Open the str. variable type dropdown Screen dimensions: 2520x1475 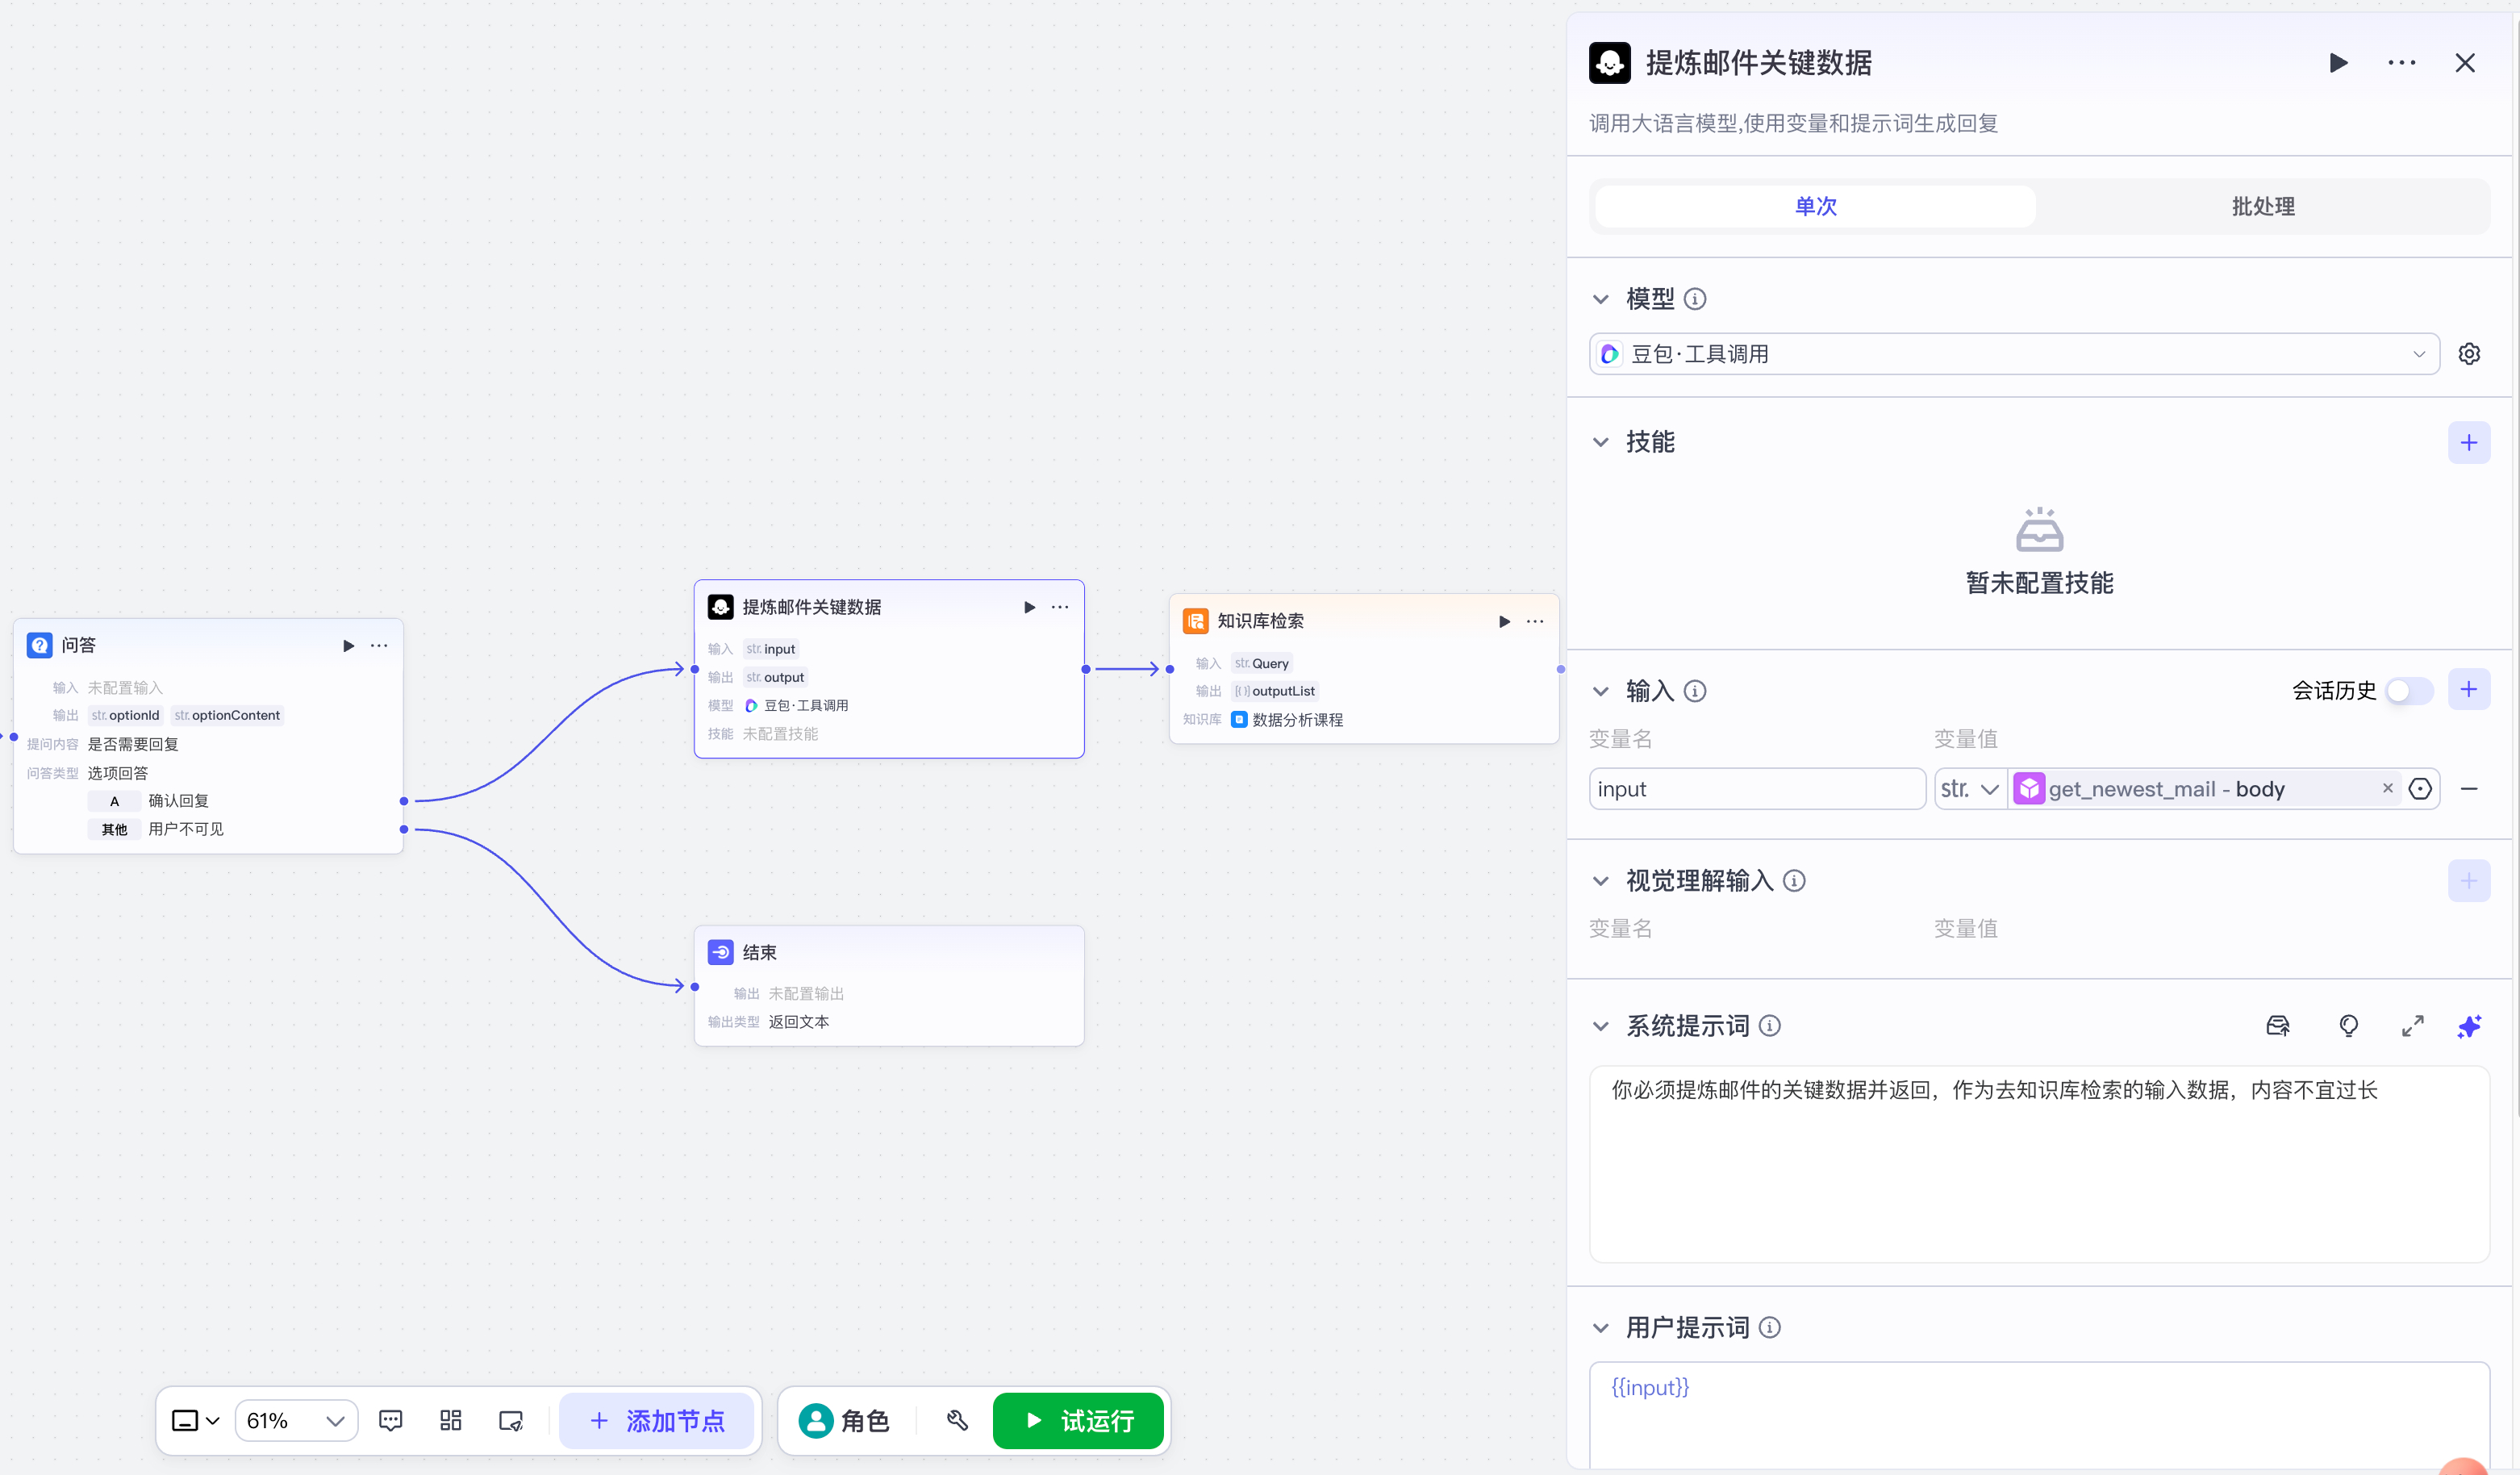click(x=1968, y=789)
